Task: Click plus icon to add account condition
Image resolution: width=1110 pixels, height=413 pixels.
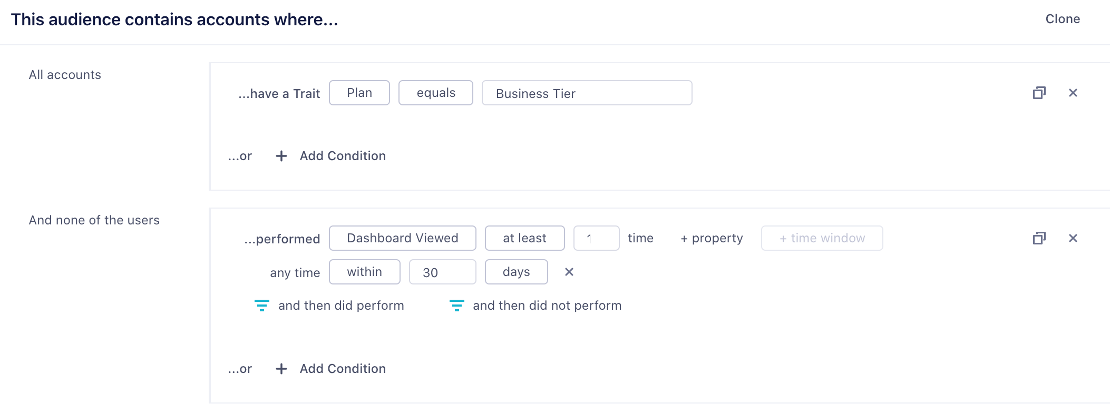Action: tap(281, 156)
